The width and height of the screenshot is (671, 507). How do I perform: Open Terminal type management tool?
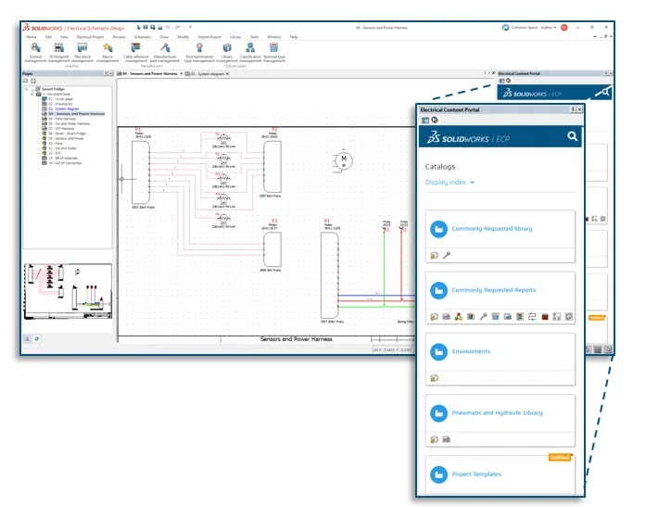tap(274, 50)
